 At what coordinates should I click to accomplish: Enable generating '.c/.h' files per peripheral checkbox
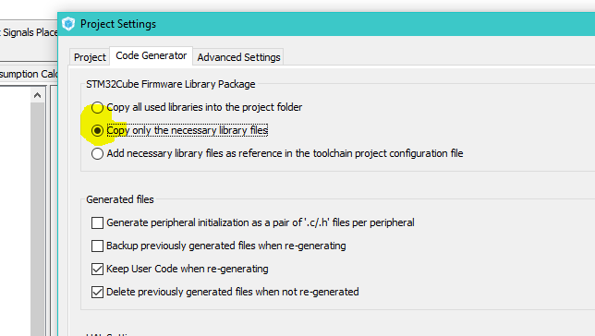[x=97, y=222]
